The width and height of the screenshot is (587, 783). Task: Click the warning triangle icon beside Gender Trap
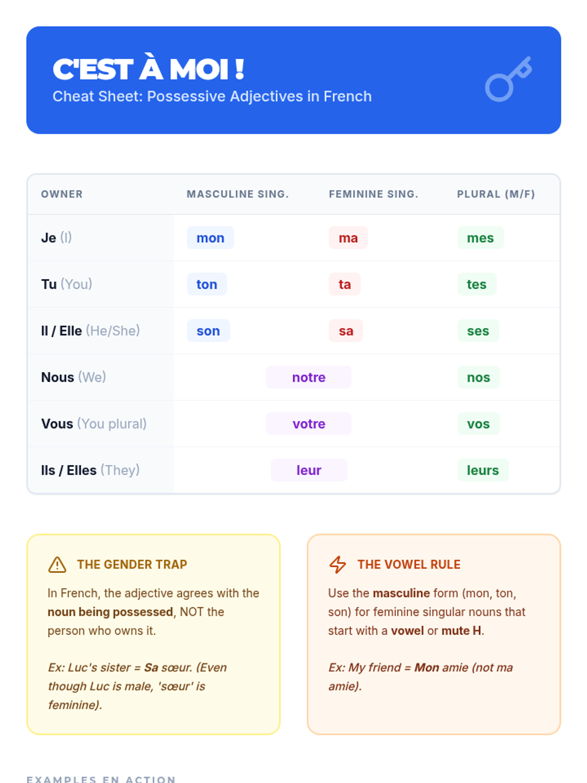point(57,564)
